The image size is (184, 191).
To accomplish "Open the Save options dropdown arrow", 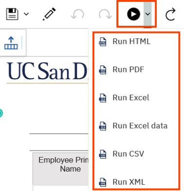I will 26,14.
